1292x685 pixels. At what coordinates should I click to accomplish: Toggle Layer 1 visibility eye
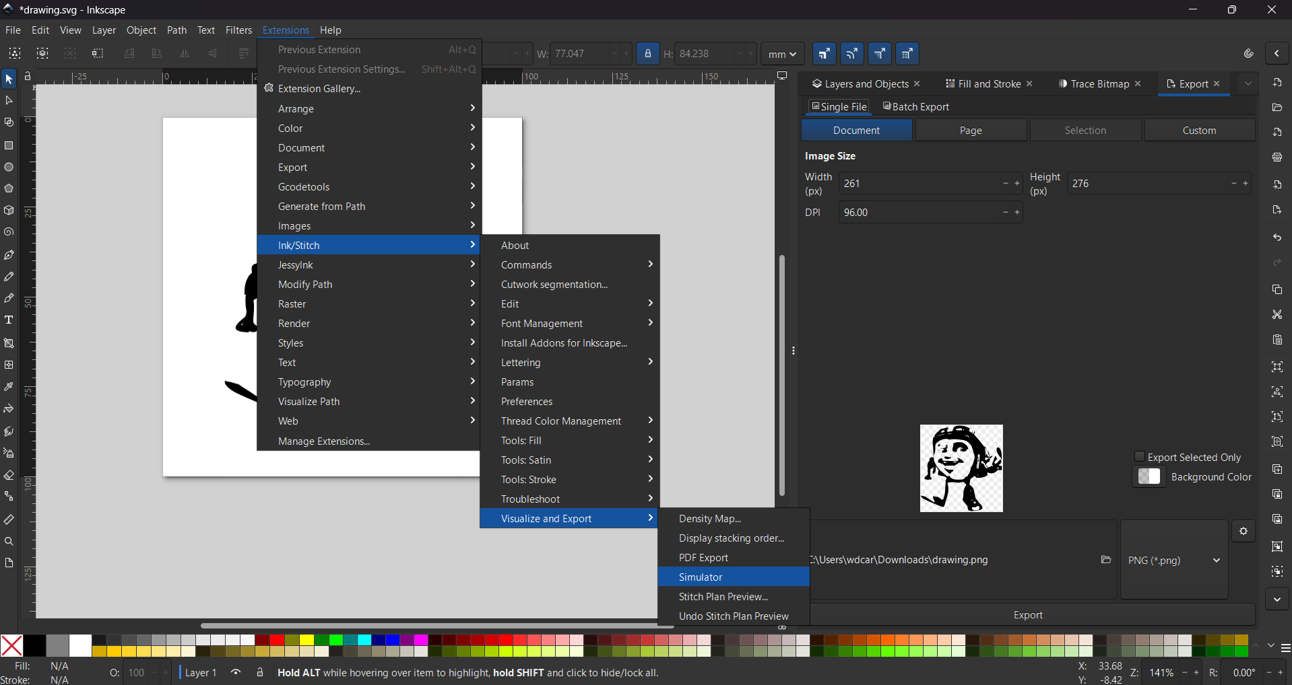pos(236,672)
